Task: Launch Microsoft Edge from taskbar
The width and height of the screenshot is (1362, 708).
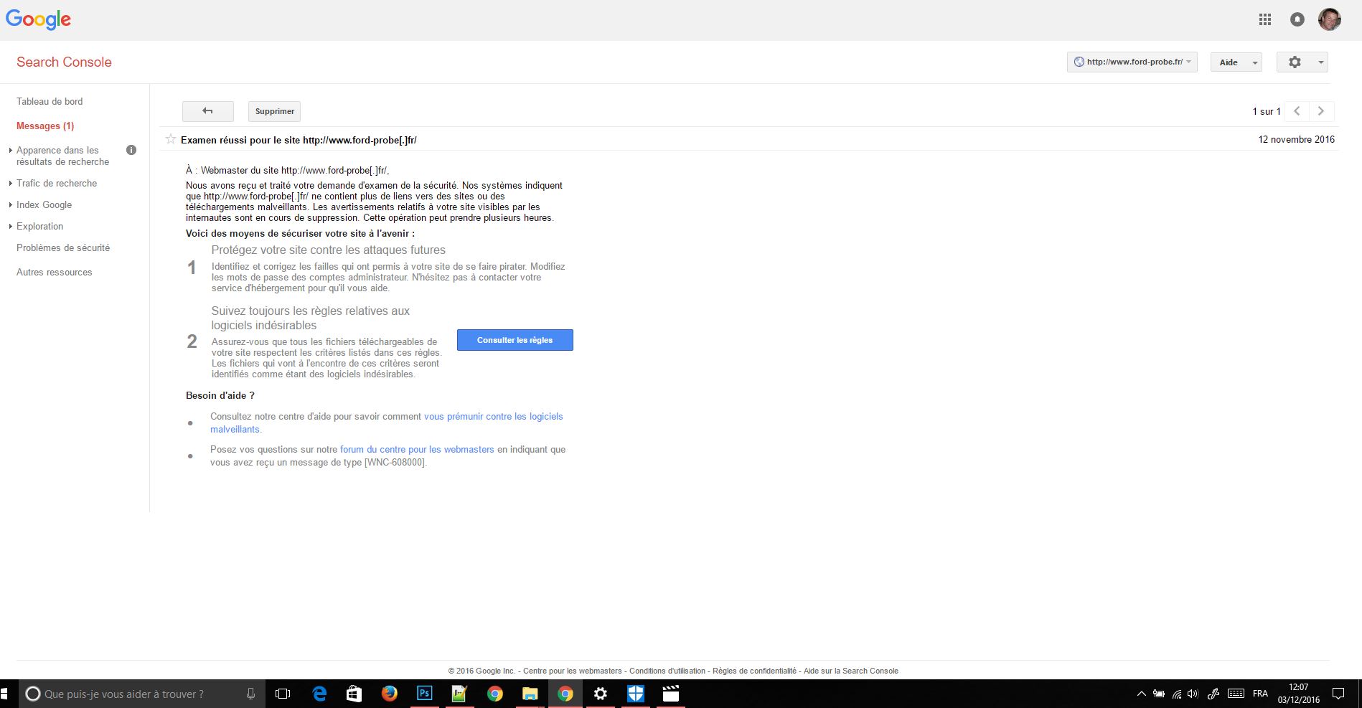Action: (319, 694)
